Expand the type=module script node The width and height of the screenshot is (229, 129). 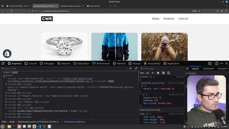(x=6, y=102)
